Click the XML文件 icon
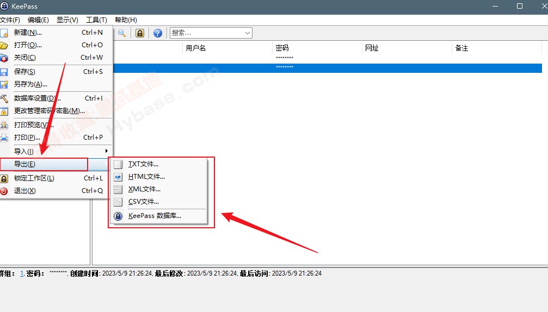The width and height of the screenshot is (548, 312). 118,190
